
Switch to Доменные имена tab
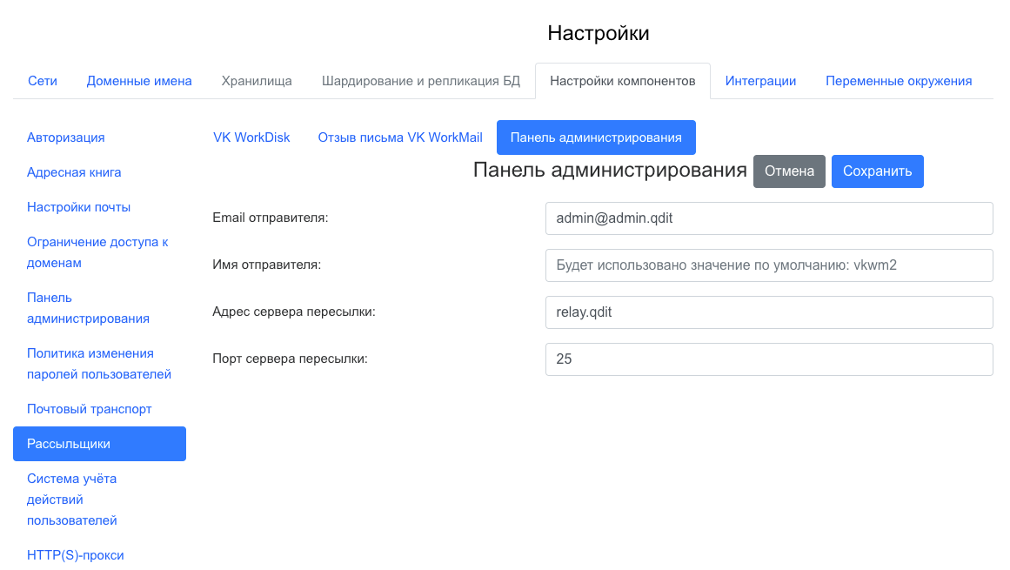pos(139,81)
